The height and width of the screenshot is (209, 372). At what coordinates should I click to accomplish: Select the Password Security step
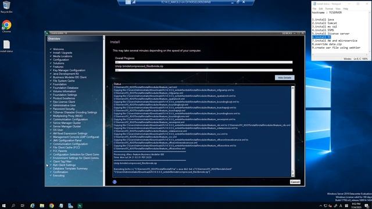click(64, 109)
